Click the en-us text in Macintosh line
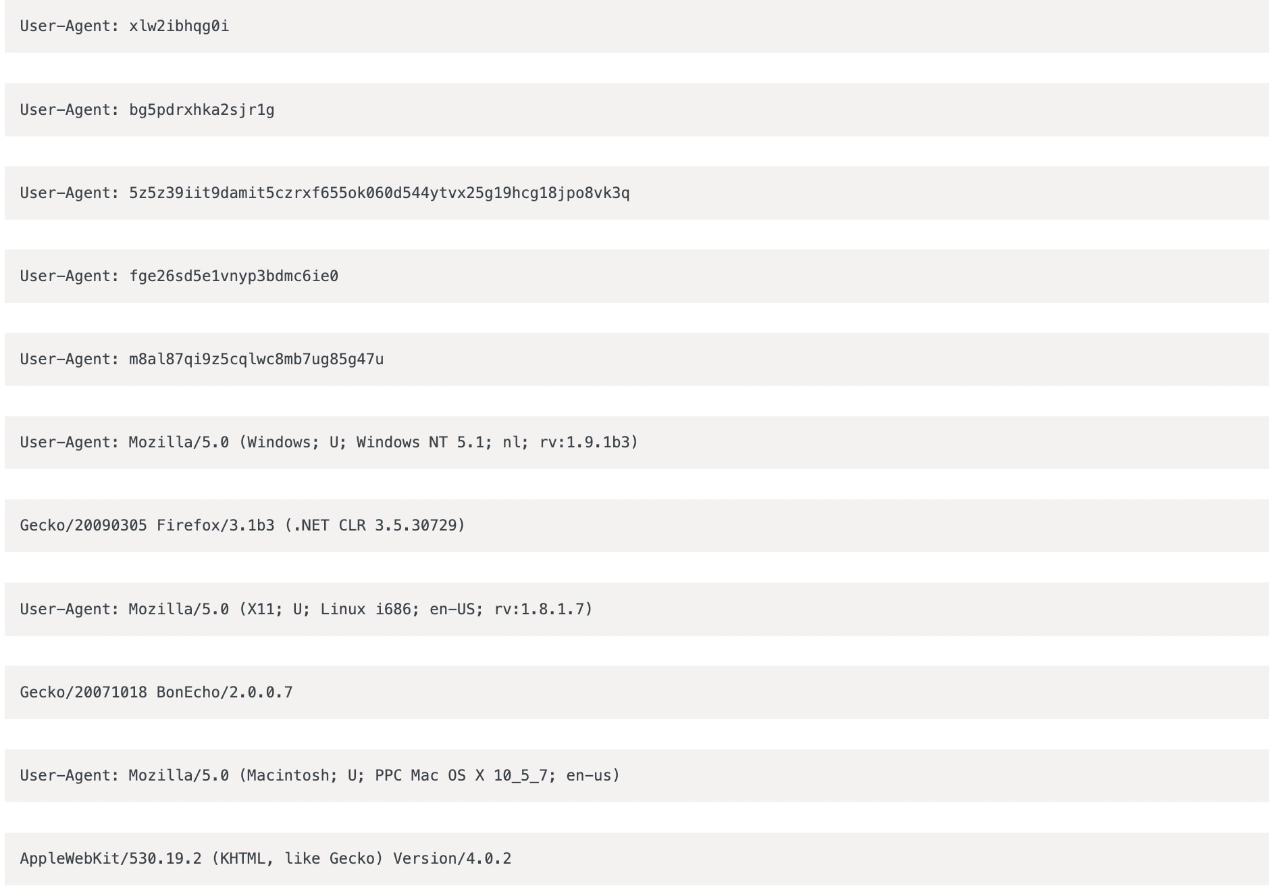Screen dimensions: 1271x888 [x=592, y=776]
